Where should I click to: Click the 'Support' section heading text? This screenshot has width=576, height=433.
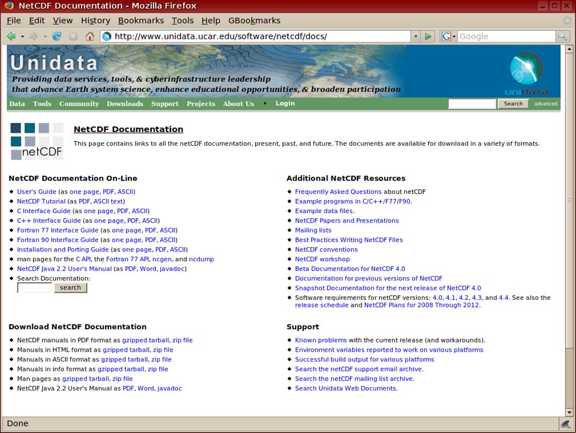(302, 327)
